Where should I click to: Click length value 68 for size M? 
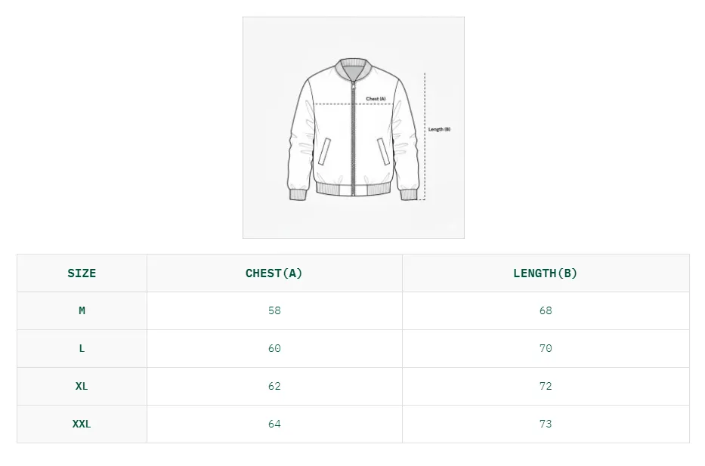point(546,310)
